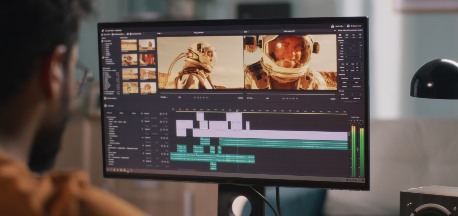
Task: Step back one frame in left viewer
Action: tap(198, 98)
